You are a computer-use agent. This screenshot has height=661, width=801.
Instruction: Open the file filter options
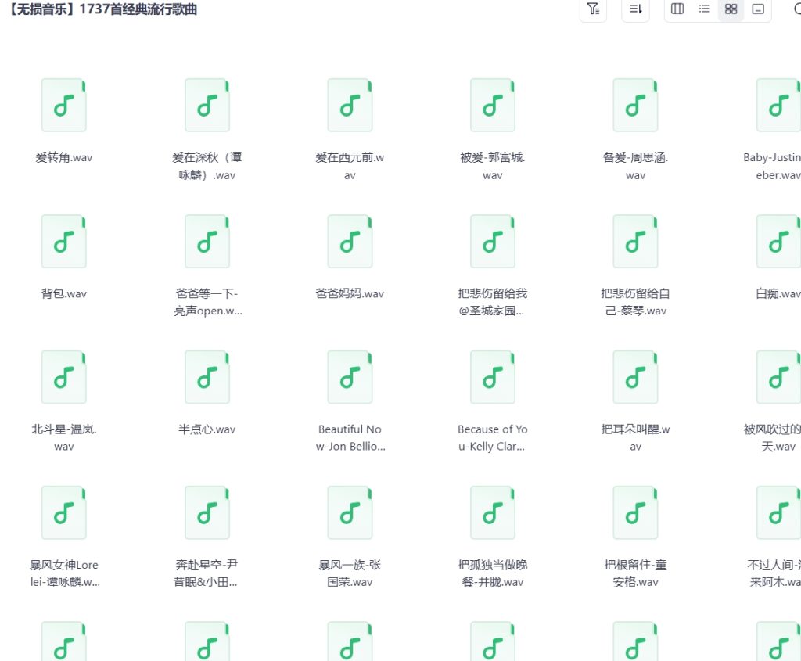[x=593, y=9]
